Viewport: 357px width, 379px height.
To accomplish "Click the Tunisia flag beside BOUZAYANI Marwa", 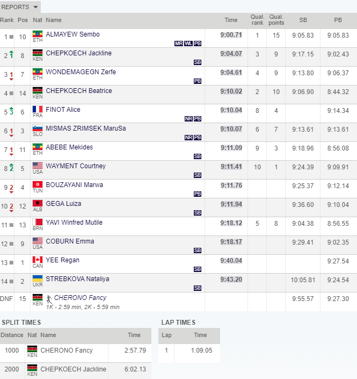I will [x=38, y=184].
